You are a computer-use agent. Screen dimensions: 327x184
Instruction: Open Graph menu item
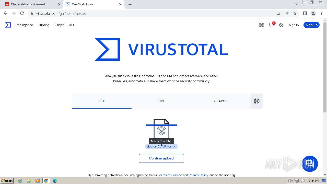point(59,25)
